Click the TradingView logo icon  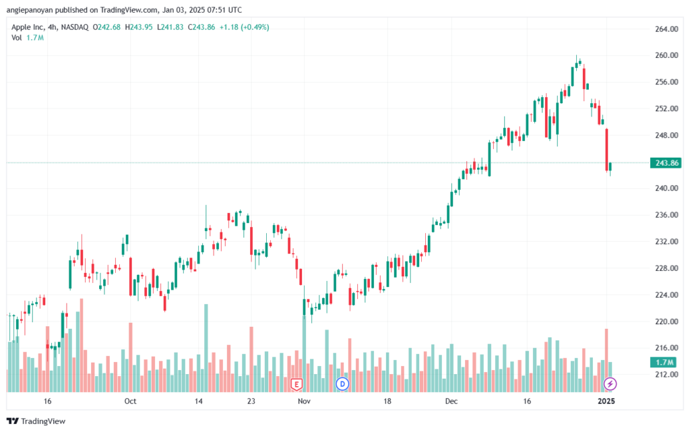(13, 421)
